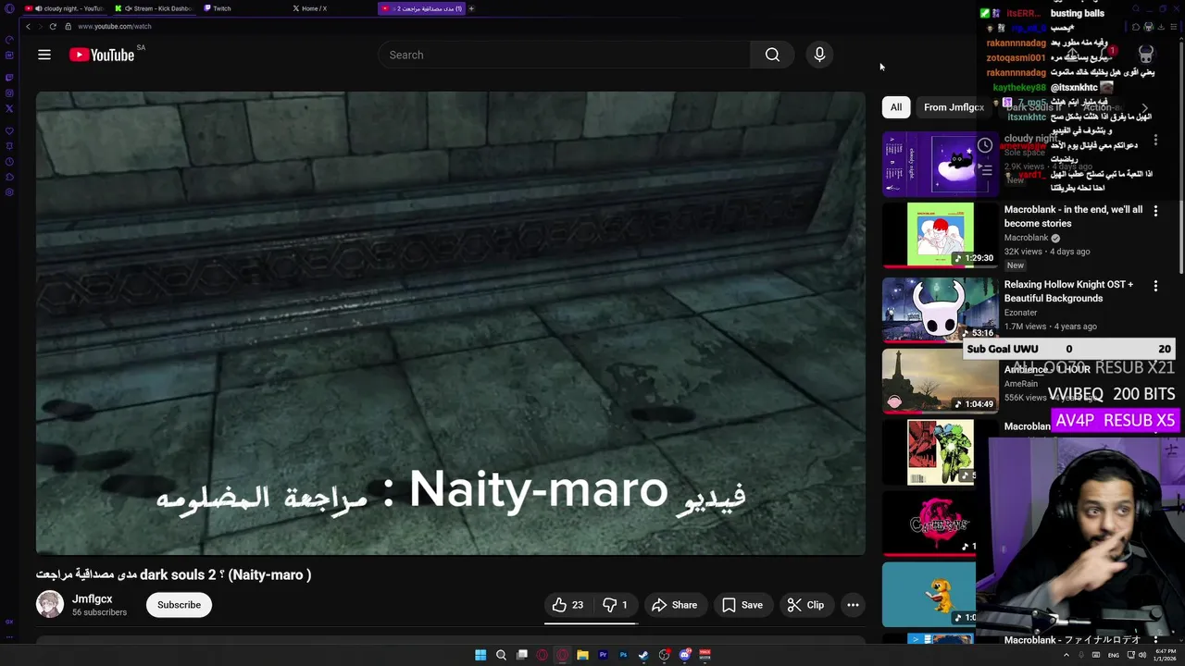Image resolution: width=1185 pixels, height=666 pixels.
Task: Click the address bar URL
Action: pos(114,26)
